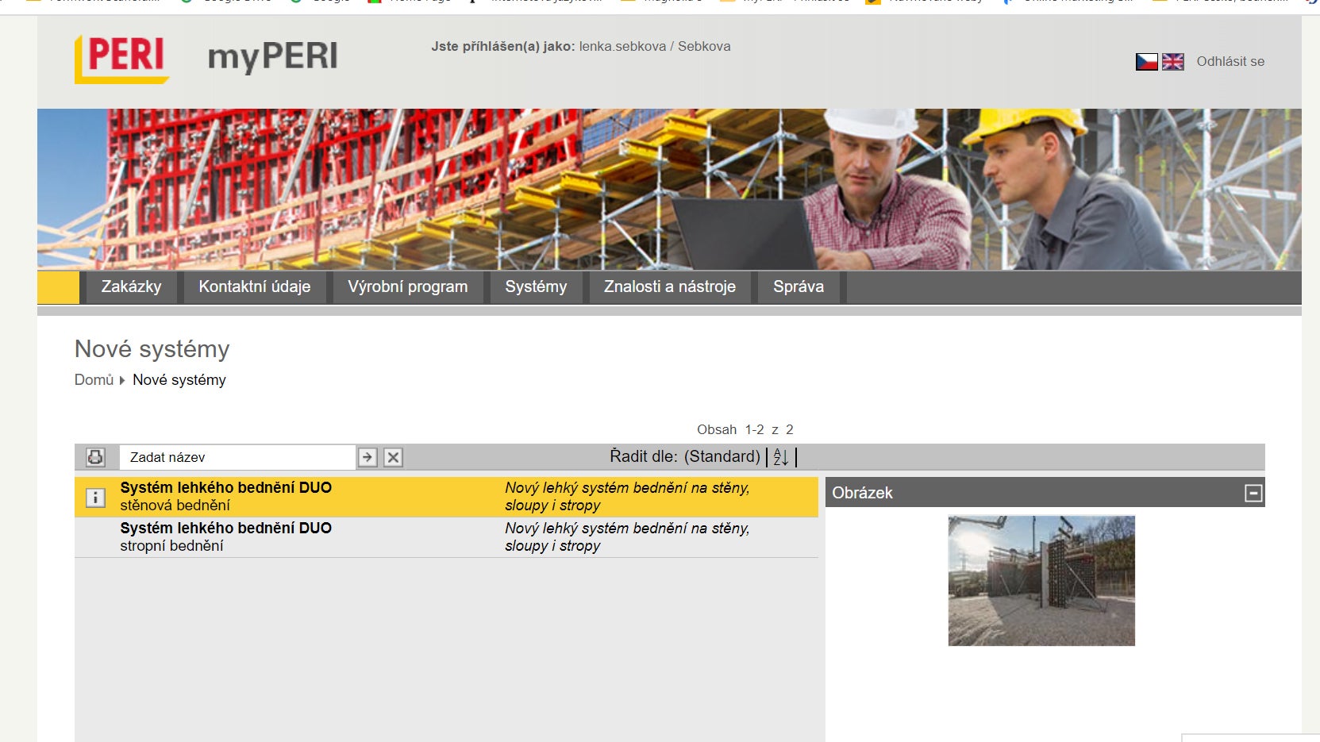Open the Znalosti a nástroje menu
The height and width of the screenshot is (742, 1320).
tap(669, 287)
